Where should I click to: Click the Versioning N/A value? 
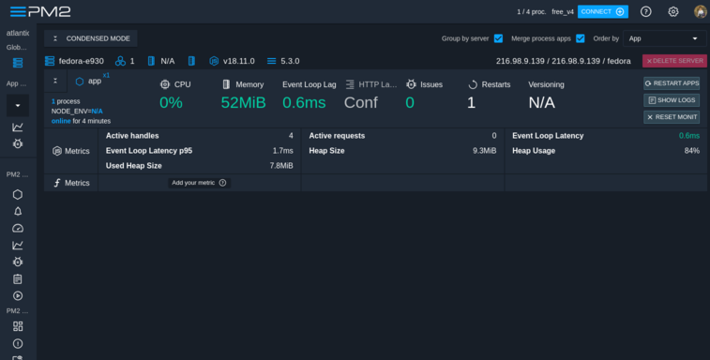(x=541, y=103)
